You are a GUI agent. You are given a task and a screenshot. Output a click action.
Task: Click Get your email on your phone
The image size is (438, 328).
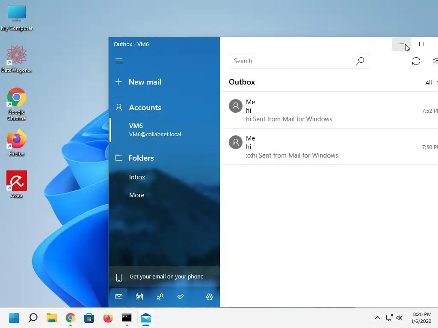pos(164,277)
